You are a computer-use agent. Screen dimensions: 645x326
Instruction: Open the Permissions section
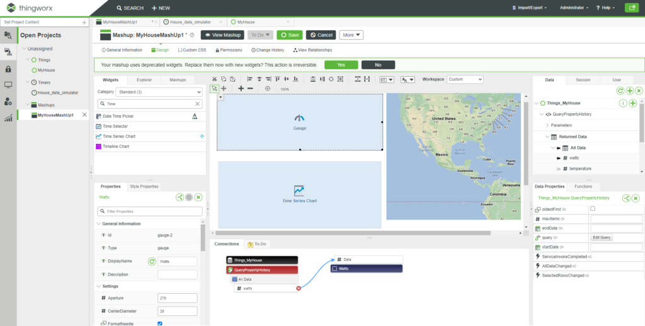(x=229, y=50)
